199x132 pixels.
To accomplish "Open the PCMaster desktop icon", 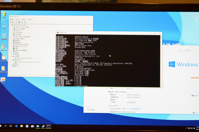I will pyautogui.click(x=4, y=47).
